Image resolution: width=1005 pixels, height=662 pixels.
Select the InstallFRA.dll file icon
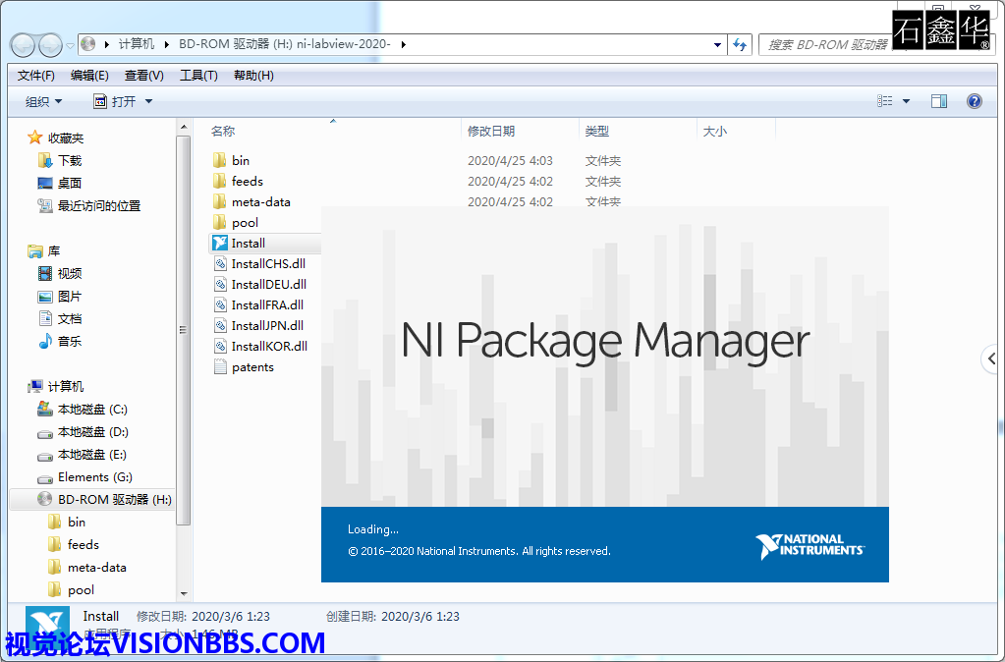(220, 305)
